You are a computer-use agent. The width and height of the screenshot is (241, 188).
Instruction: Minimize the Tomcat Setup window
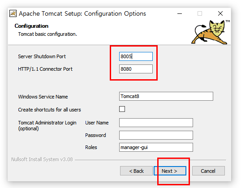pos(180,13)
